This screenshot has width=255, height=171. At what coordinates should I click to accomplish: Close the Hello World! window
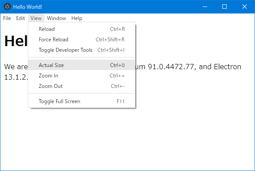coord(245,7)
